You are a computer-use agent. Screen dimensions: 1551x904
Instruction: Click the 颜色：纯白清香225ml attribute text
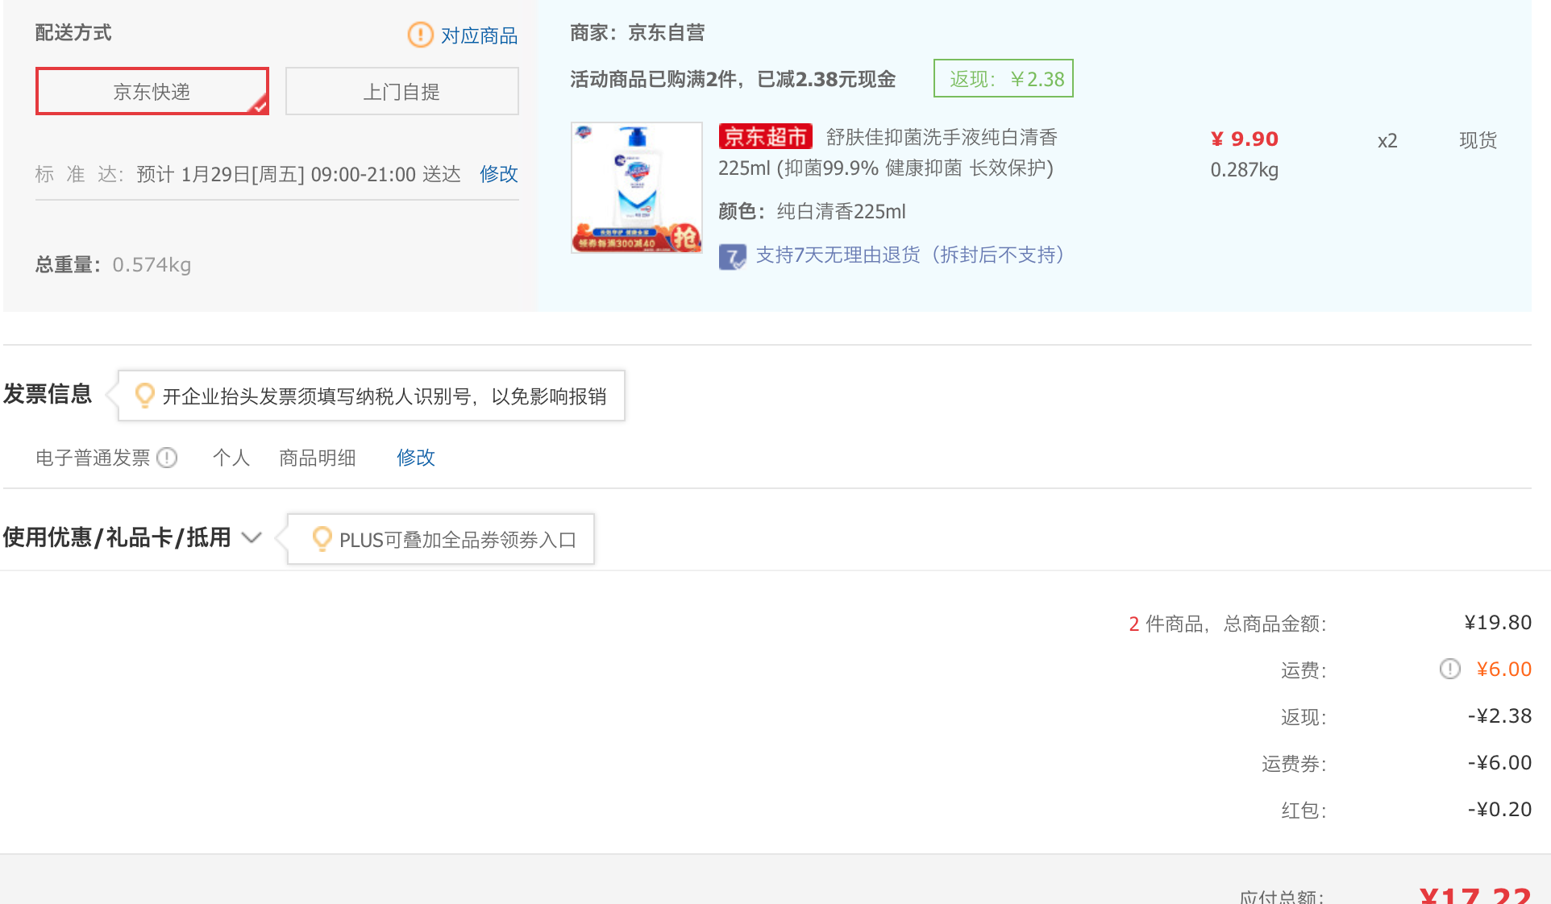click(x=812, y=211)
